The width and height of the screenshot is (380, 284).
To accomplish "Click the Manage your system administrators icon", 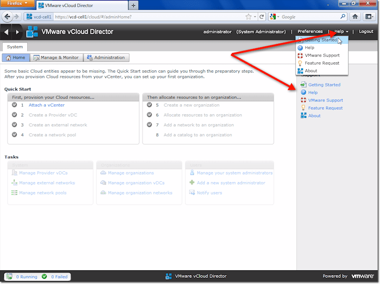I will coord(192,172).
